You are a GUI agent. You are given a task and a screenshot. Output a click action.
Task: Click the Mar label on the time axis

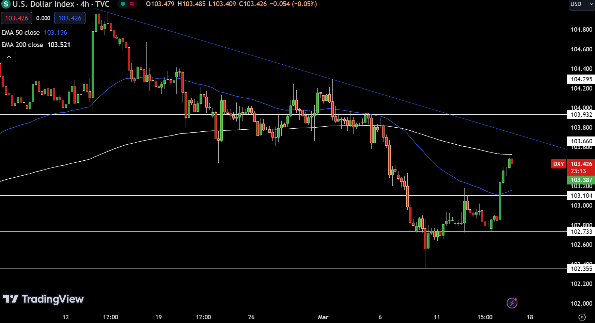coord(323,317)
